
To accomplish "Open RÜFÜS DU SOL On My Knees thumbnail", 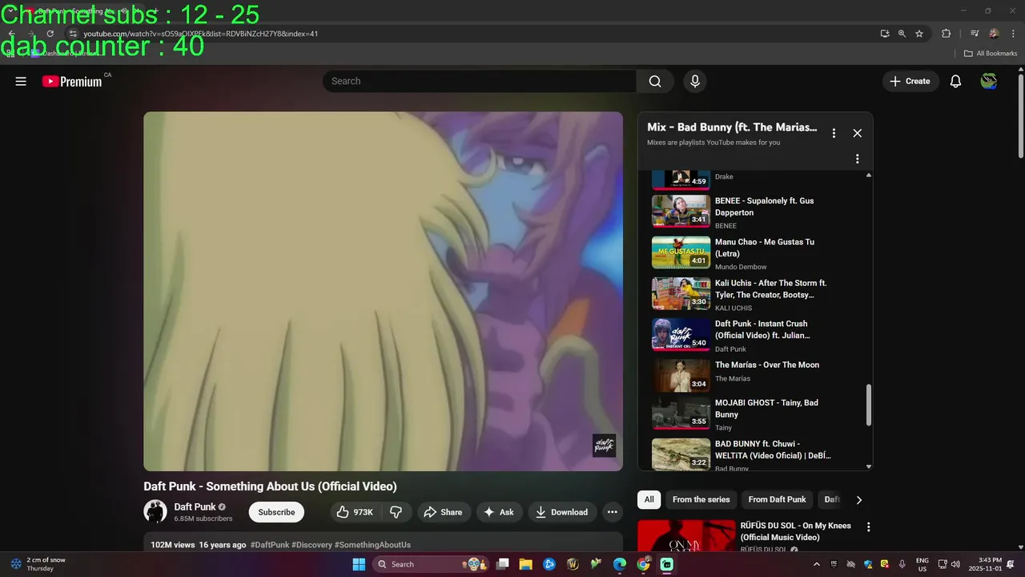I will click(686, 536).
